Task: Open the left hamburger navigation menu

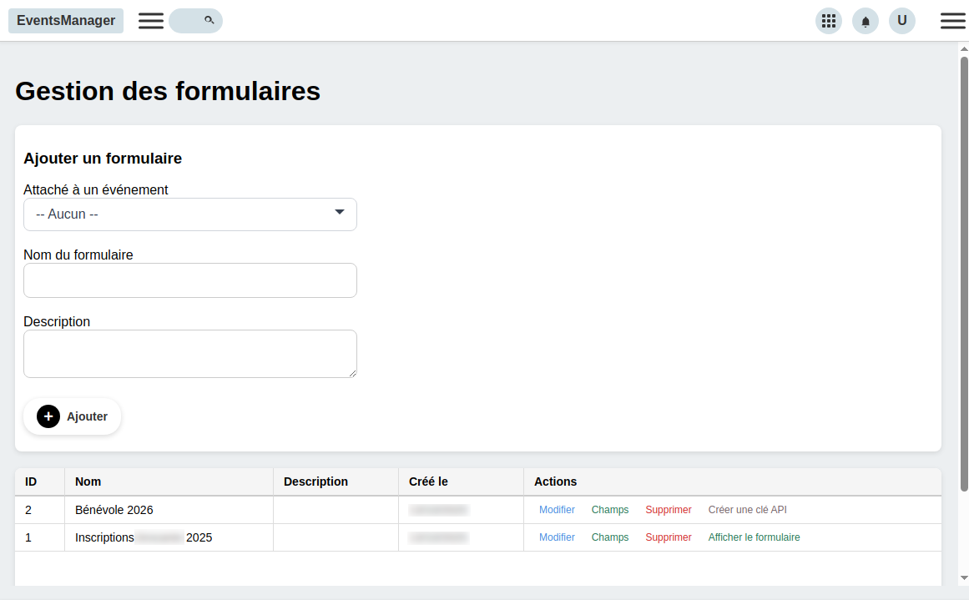Action: [x=151, y=21]
